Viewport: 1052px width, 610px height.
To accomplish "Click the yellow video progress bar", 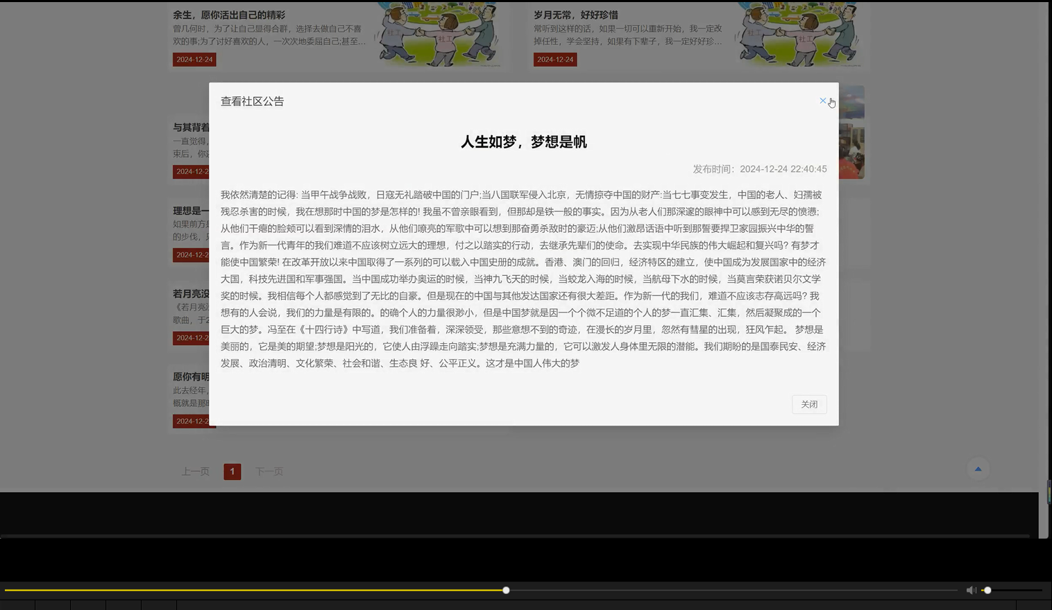I will [x=278, y=590].
